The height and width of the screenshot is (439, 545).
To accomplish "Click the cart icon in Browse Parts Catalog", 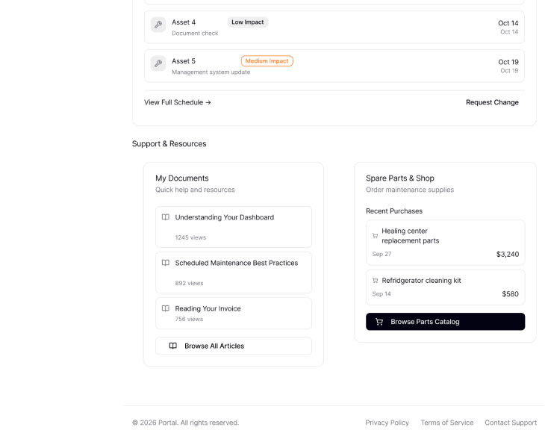I will pyautogui.click(x=379, y=322).
